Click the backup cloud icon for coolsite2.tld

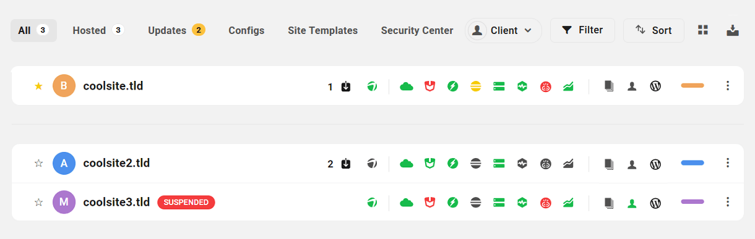pos(407,164)
